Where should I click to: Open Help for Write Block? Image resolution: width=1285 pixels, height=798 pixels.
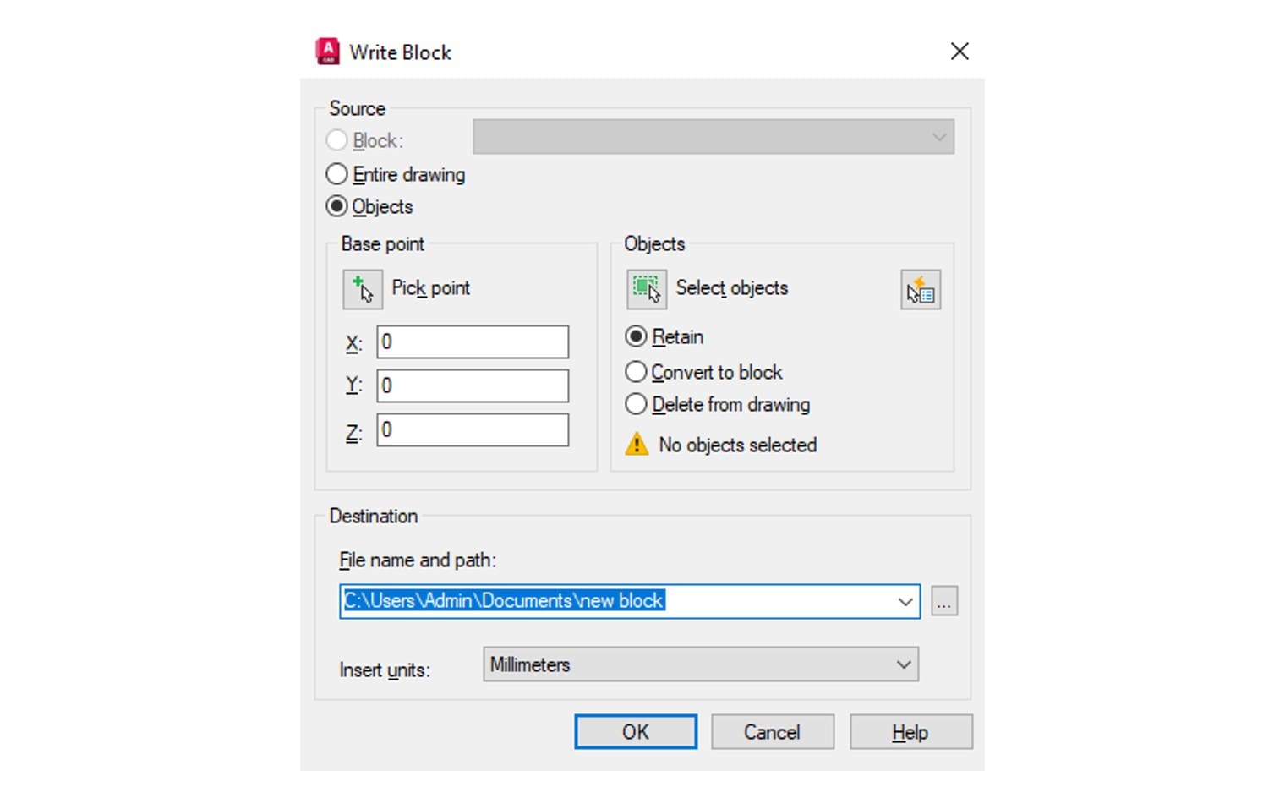[911, 732]
